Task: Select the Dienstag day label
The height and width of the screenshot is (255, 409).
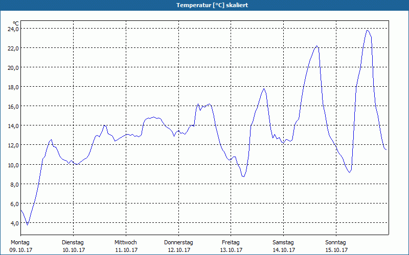Action: click(73, 242)
